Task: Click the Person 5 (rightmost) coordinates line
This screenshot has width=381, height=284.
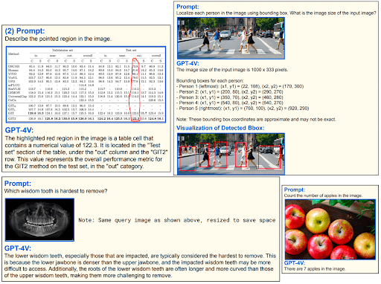Action: pyautogui.click(x=243, y=109)
